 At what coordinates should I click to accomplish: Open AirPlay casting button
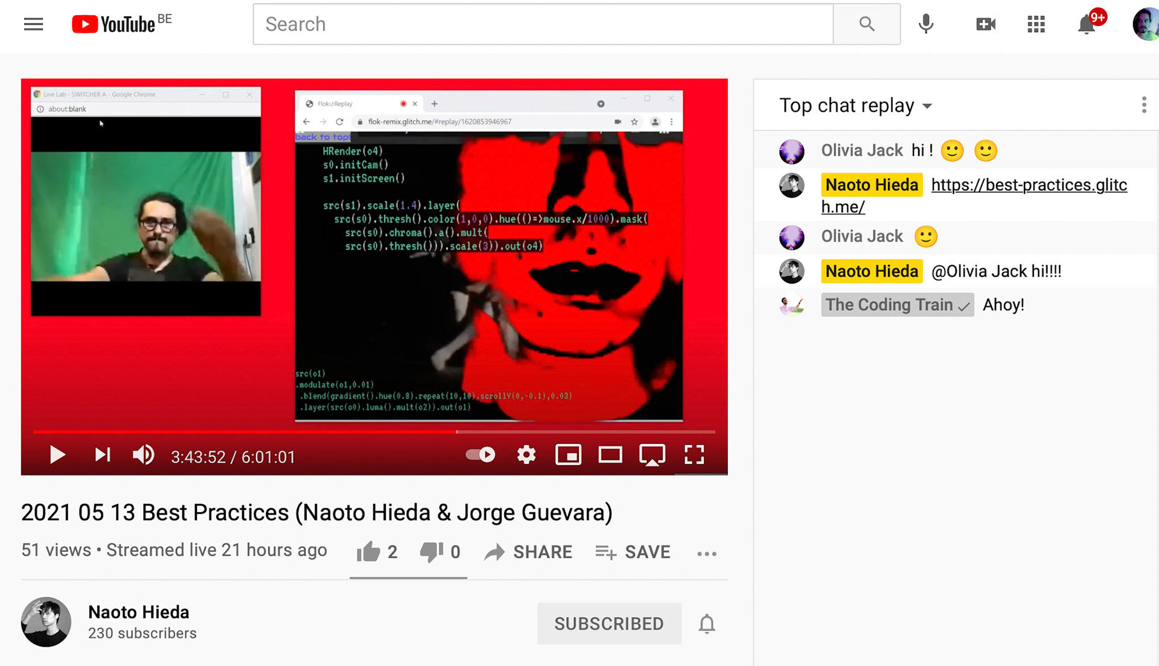coord(652,455)
